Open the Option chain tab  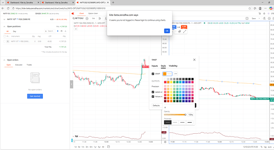click(93, 14)
